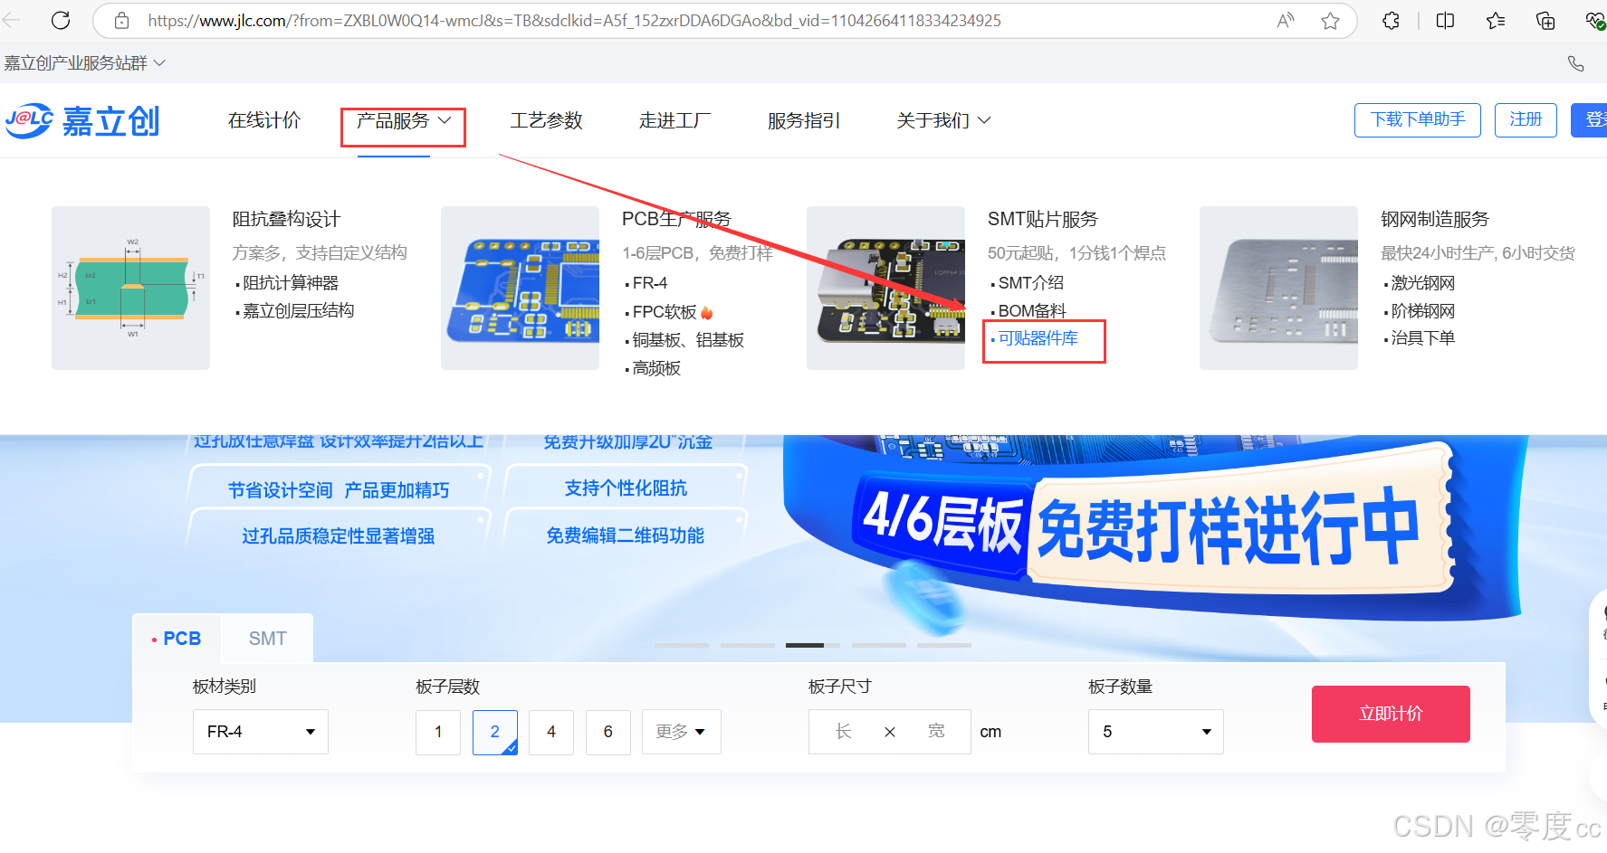Open the 更多 layers dropdown

[682, 732]
